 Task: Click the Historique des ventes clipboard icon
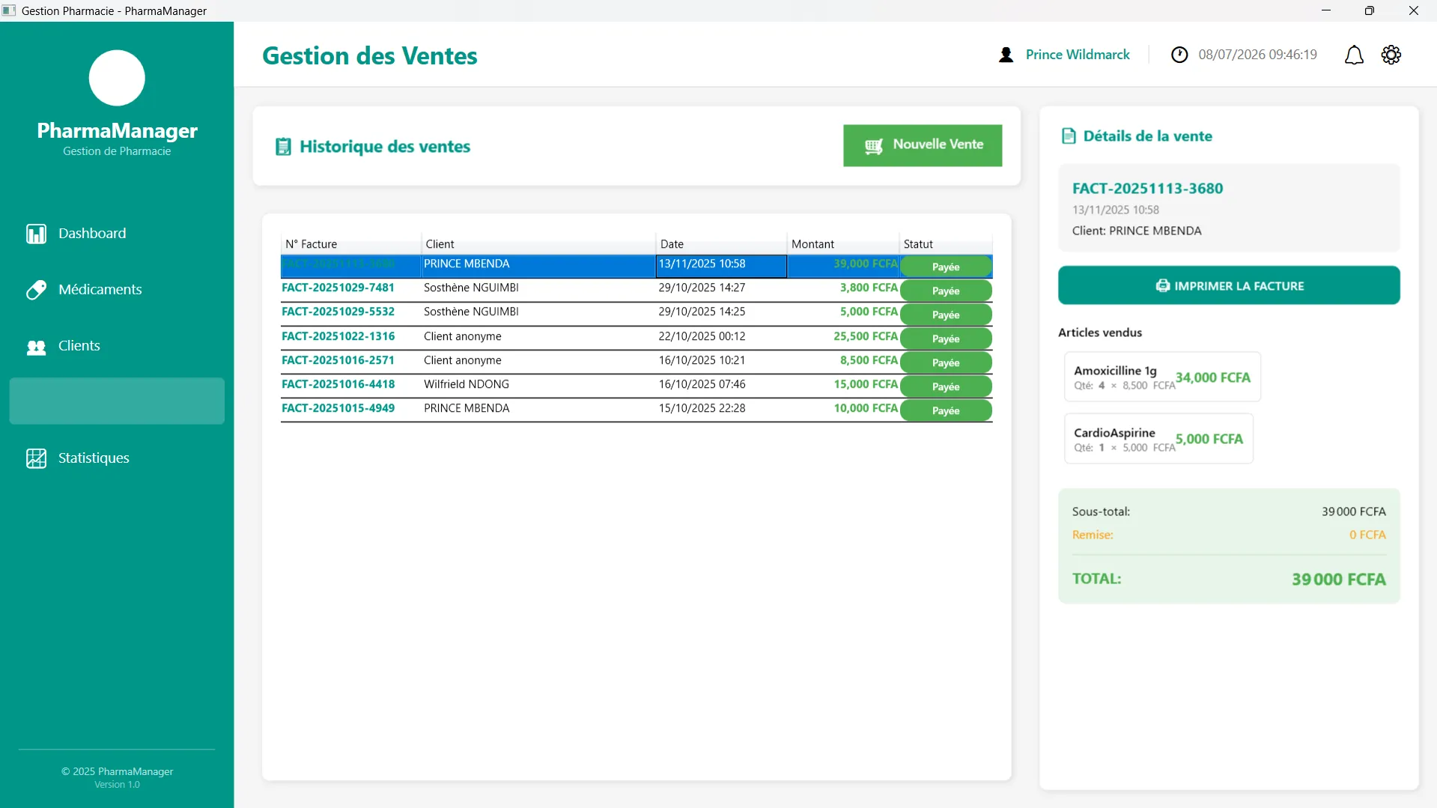pyautogui.click(x=283, y=147)
